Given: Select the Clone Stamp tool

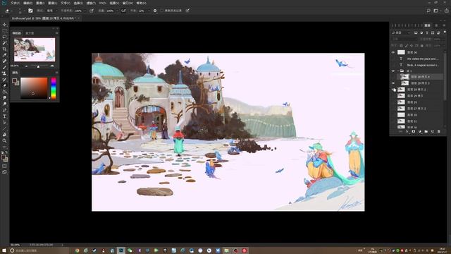Looking at the screenshot, I should [x=4, y=73].
